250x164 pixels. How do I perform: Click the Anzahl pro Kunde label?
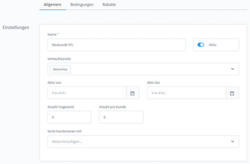click(x=112, y=107)
